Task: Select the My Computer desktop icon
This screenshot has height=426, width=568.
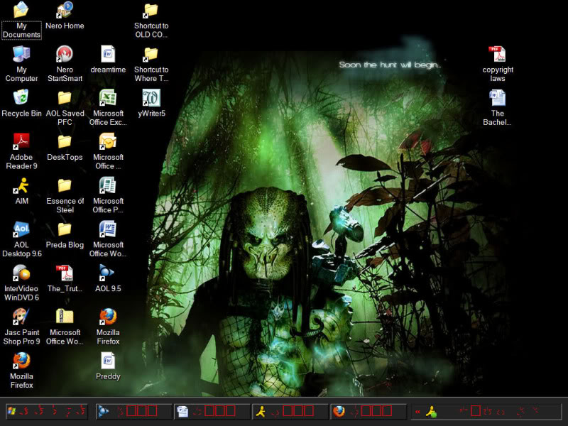Action: point(21,64)
